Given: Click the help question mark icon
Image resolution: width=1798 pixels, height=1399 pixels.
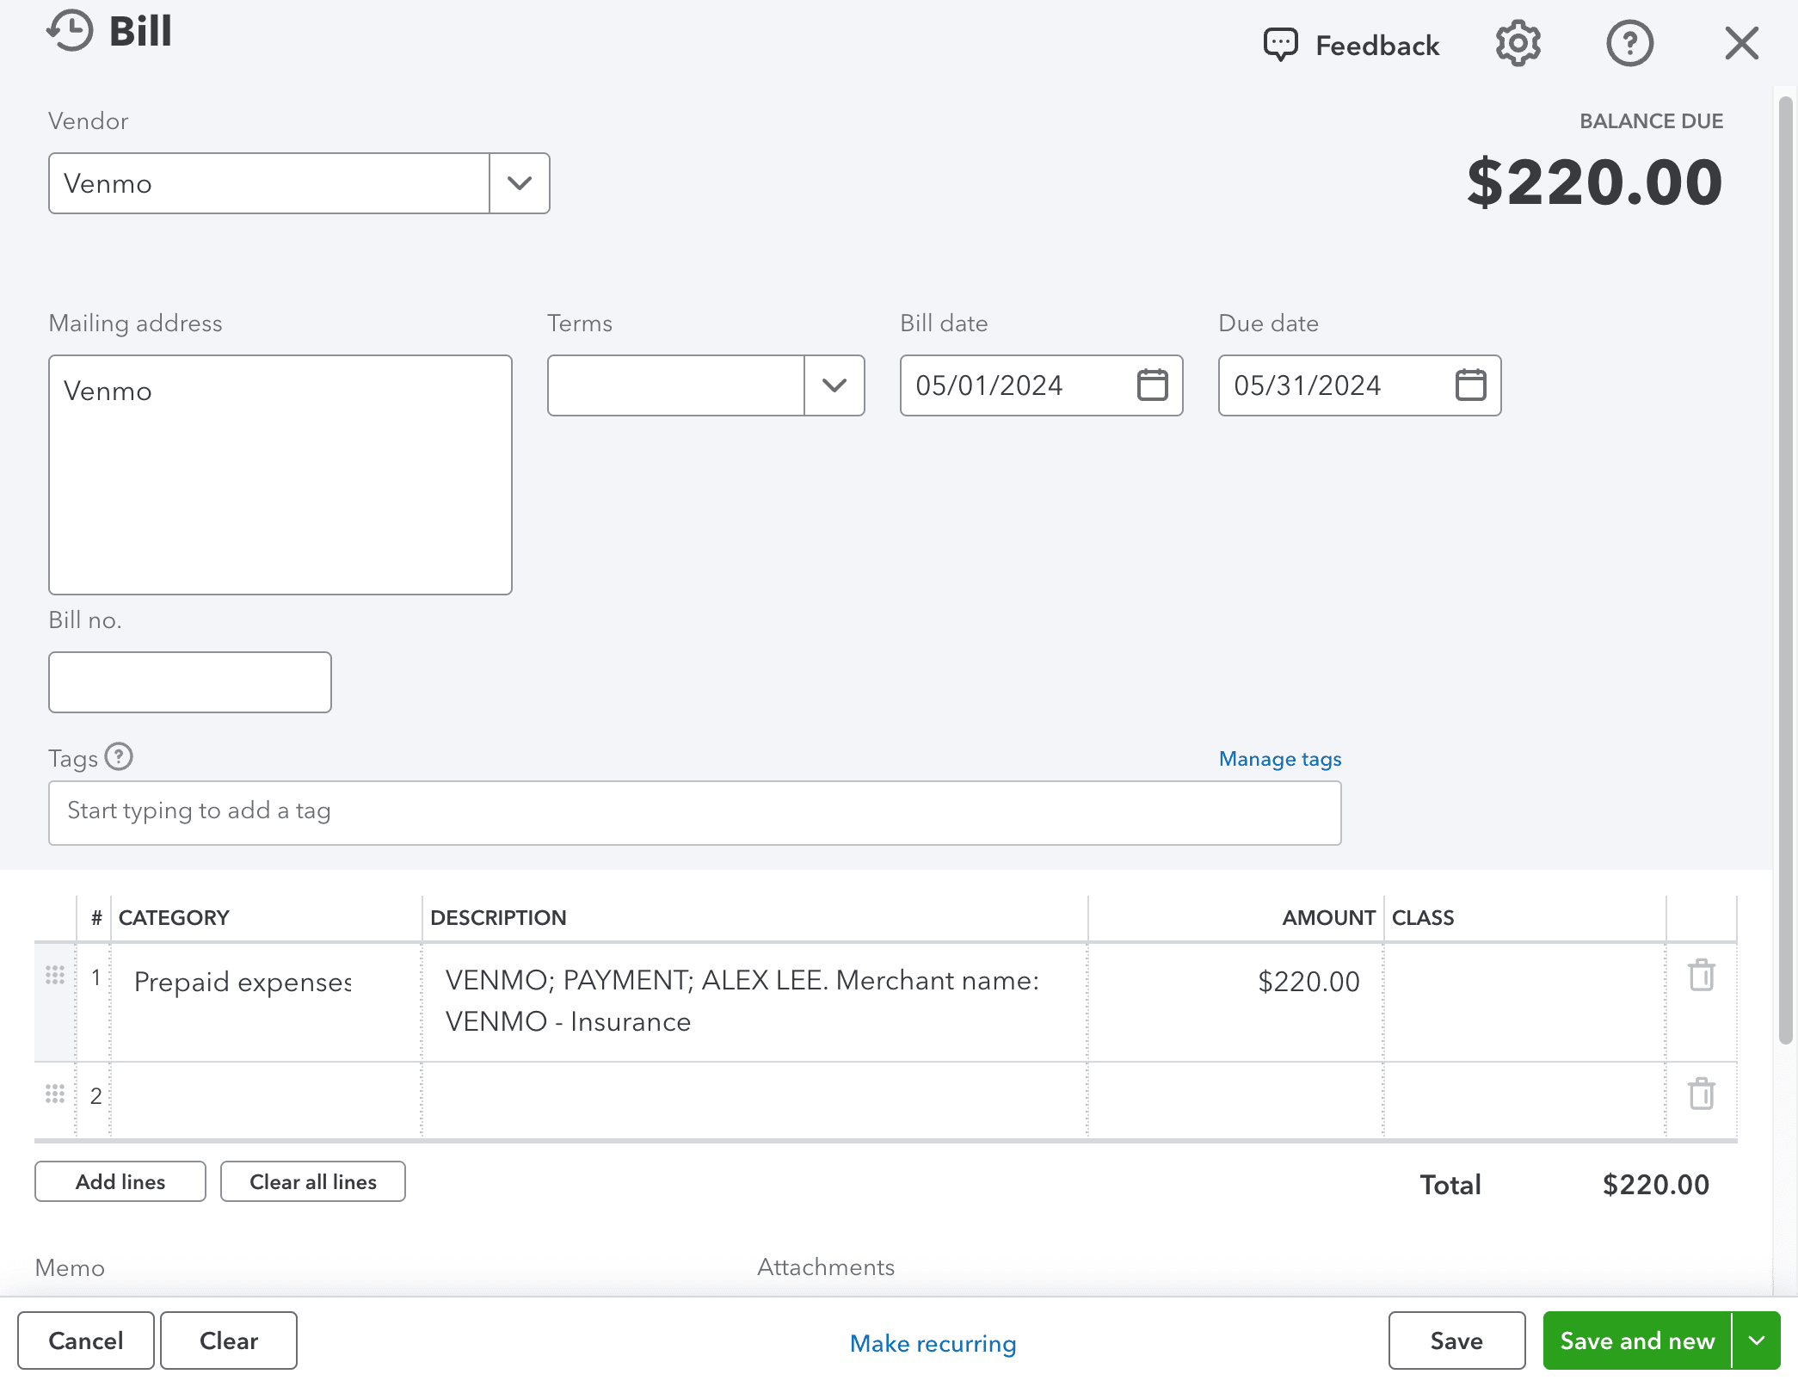Looking at the screenshot, I should 1629,43.
